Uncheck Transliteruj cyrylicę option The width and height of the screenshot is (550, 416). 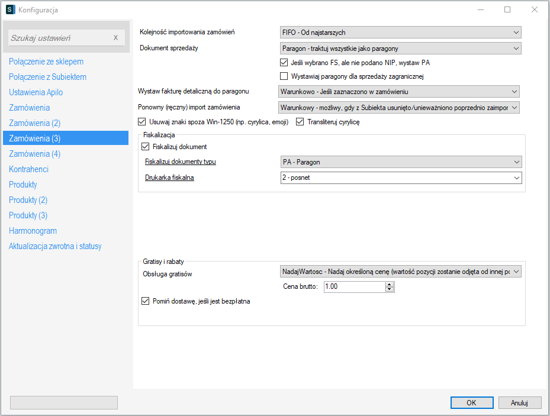pos(300,122)
